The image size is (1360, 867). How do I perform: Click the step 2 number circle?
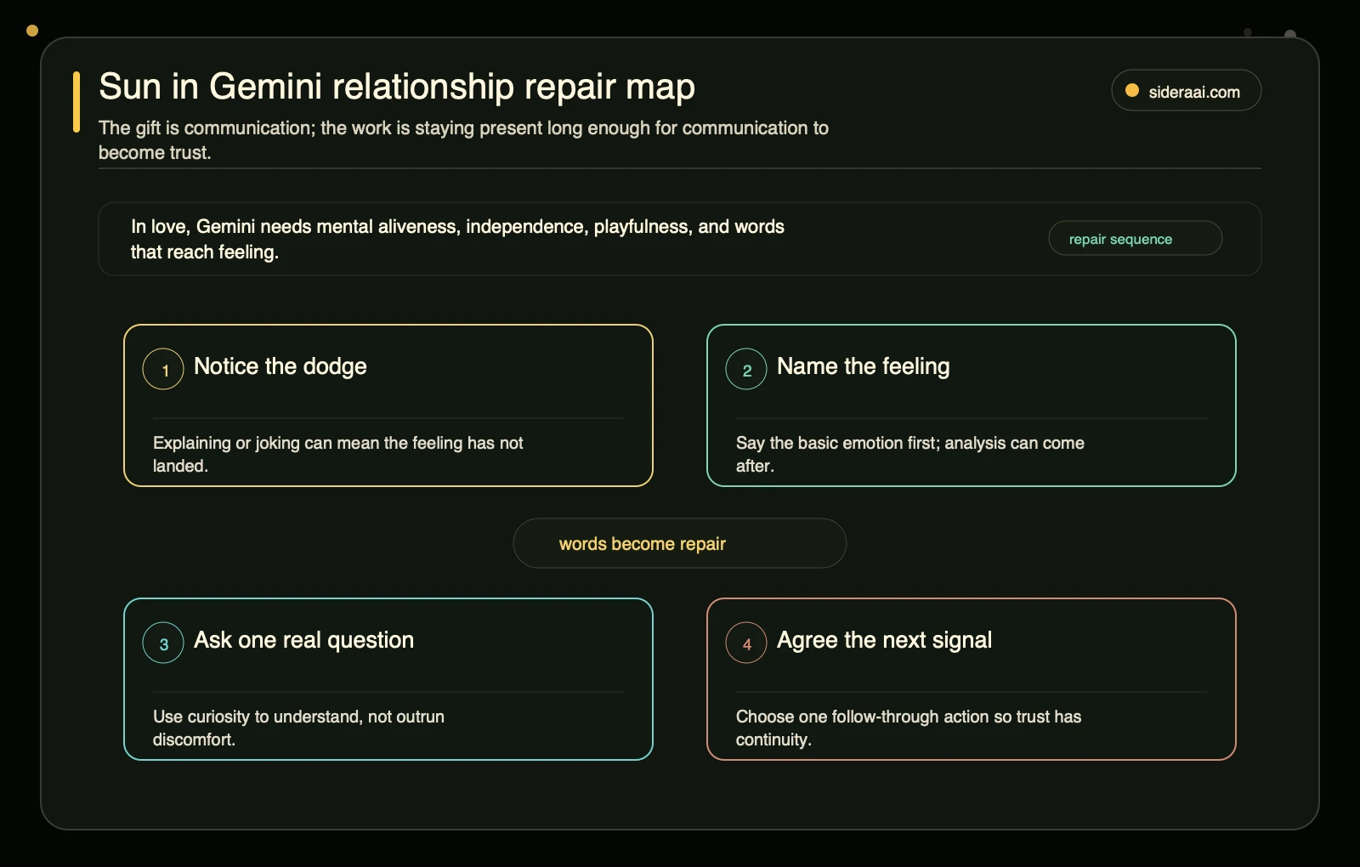tap(746, 369)
